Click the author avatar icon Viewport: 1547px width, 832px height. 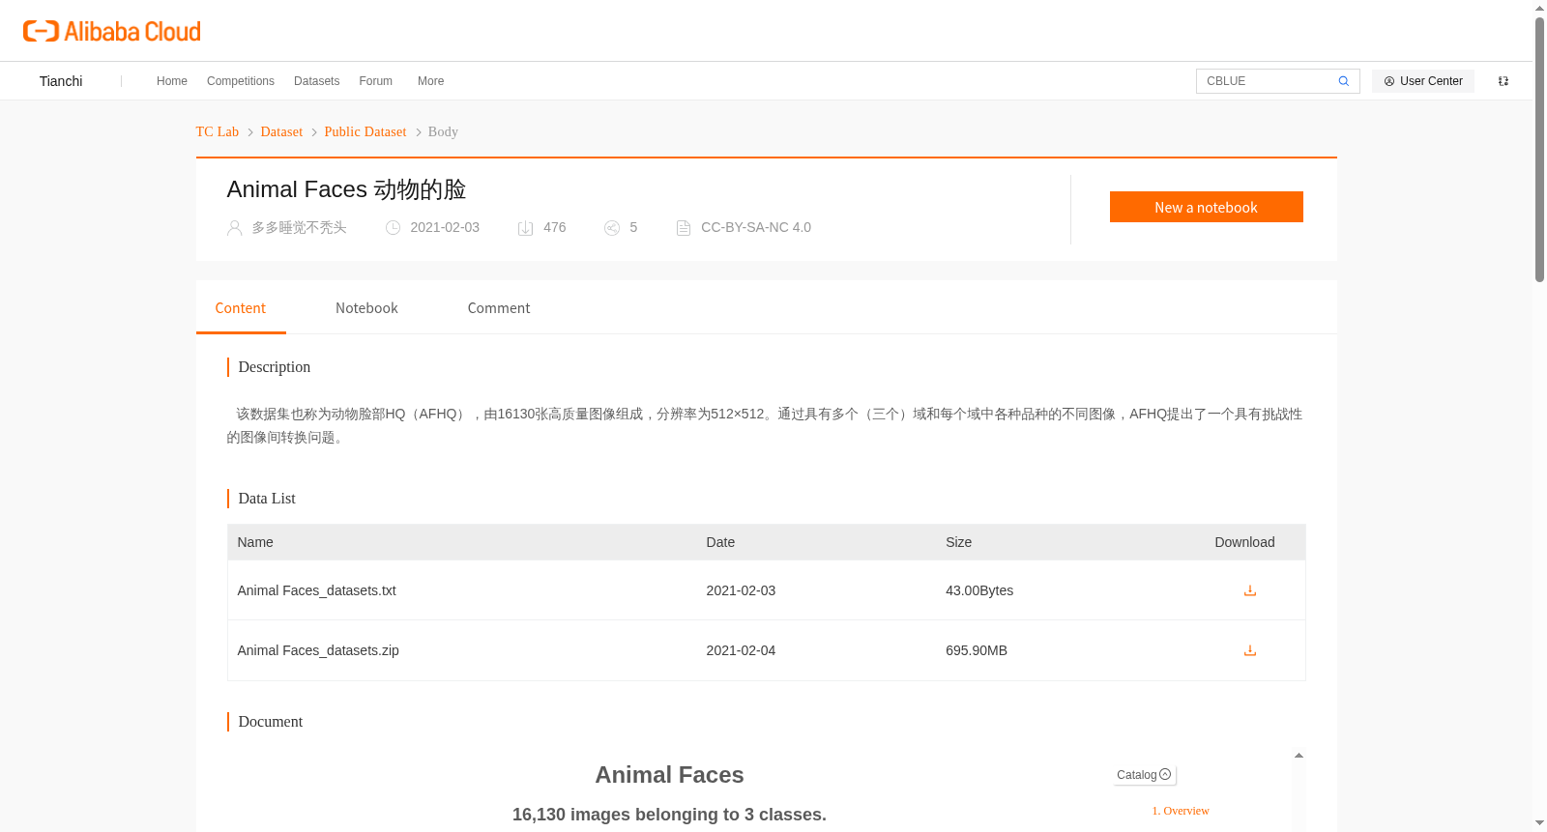click(234, 228)
